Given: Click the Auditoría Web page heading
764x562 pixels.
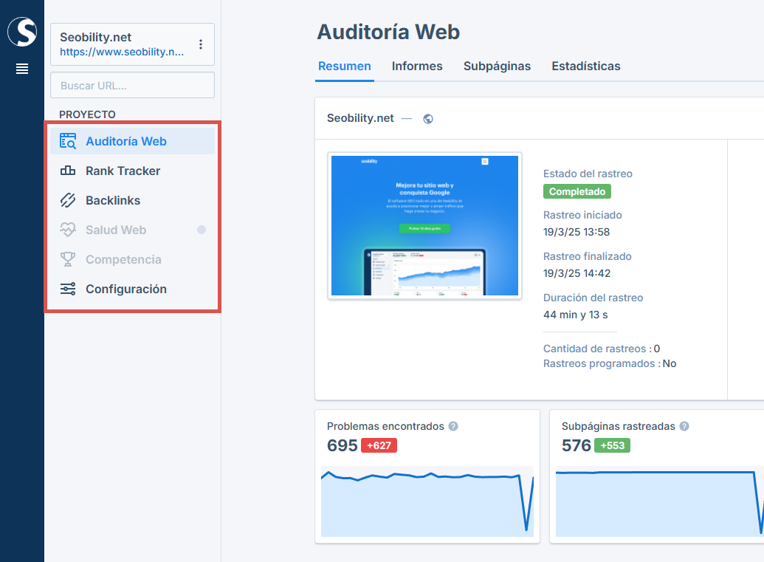Looking at the screenshot, I should [388, 32].
